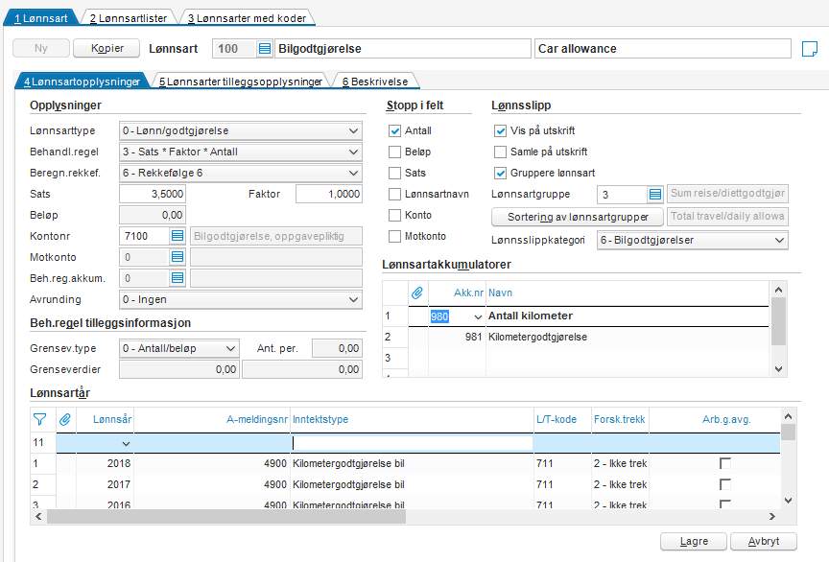Uncheck the Antall stop field checkbox
The image size is (829, 562).
pyautogui.click(x=394, y=131)
